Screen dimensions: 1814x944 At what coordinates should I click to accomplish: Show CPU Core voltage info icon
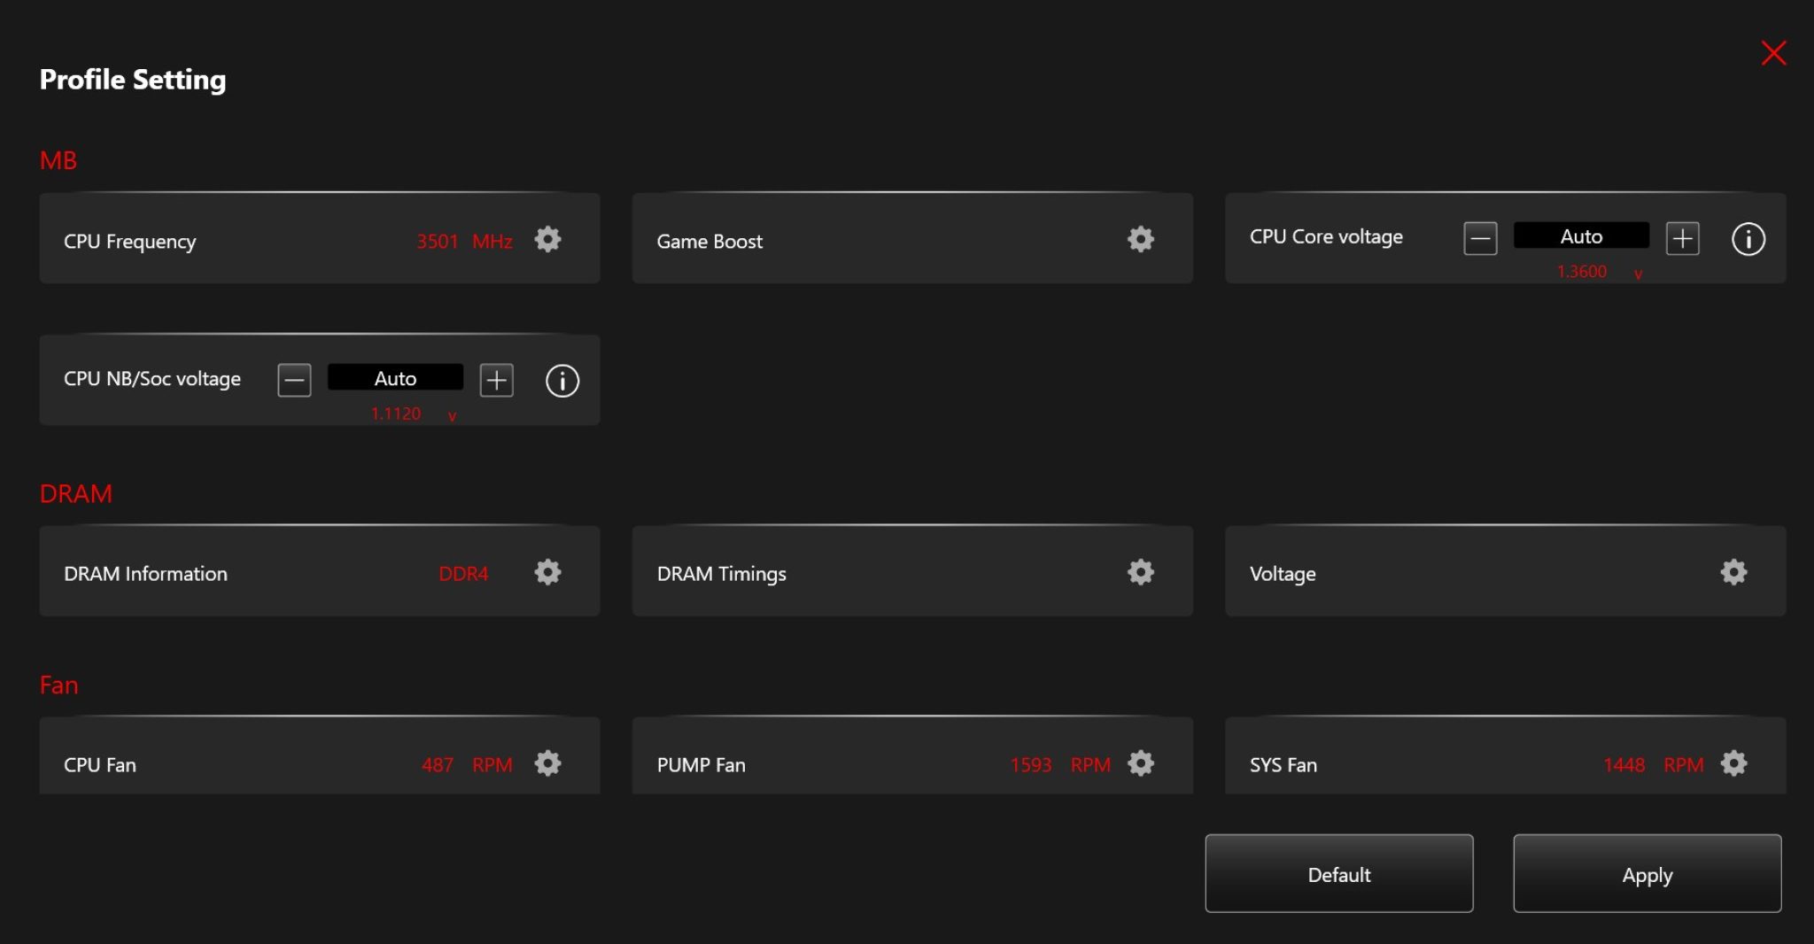point(1748,239)
